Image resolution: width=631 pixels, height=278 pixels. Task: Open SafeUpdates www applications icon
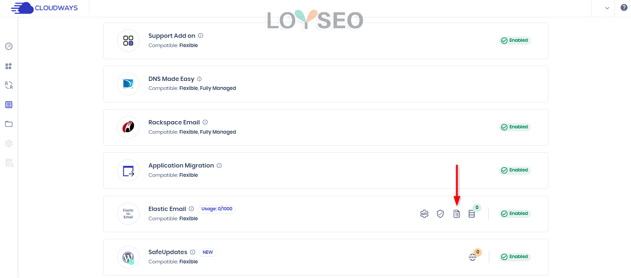coord(472,257)
